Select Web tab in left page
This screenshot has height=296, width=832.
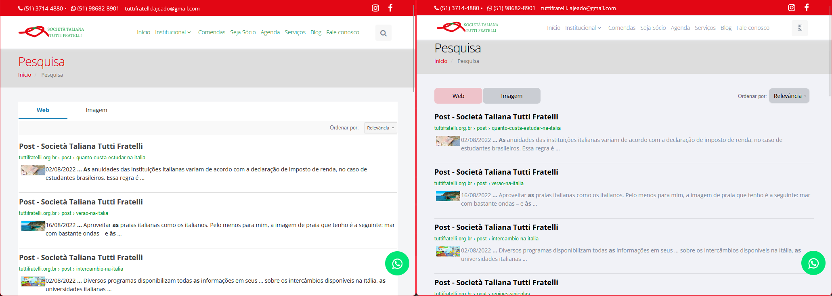(x=43, y=110)
